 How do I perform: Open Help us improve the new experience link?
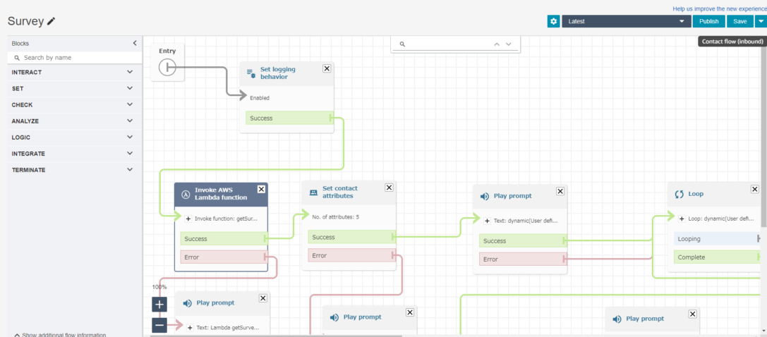point(719,8)
